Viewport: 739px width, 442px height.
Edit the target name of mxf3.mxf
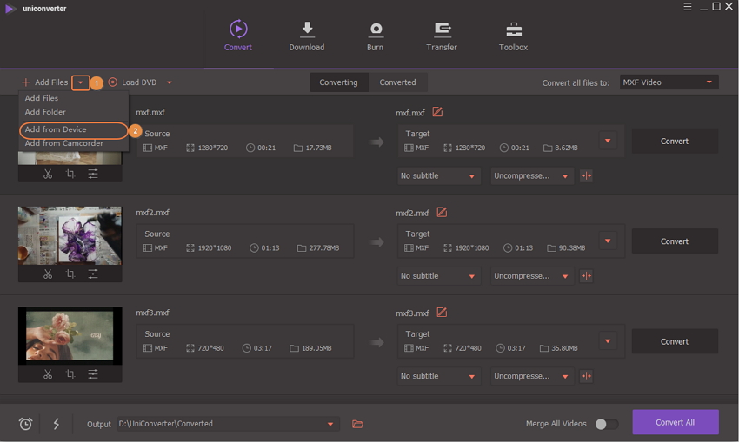click(442, 313)
